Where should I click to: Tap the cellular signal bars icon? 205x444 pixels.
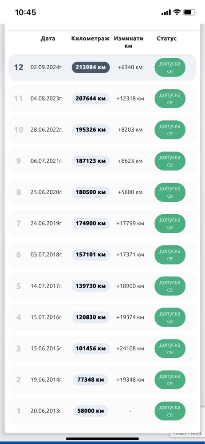[166, 12]
